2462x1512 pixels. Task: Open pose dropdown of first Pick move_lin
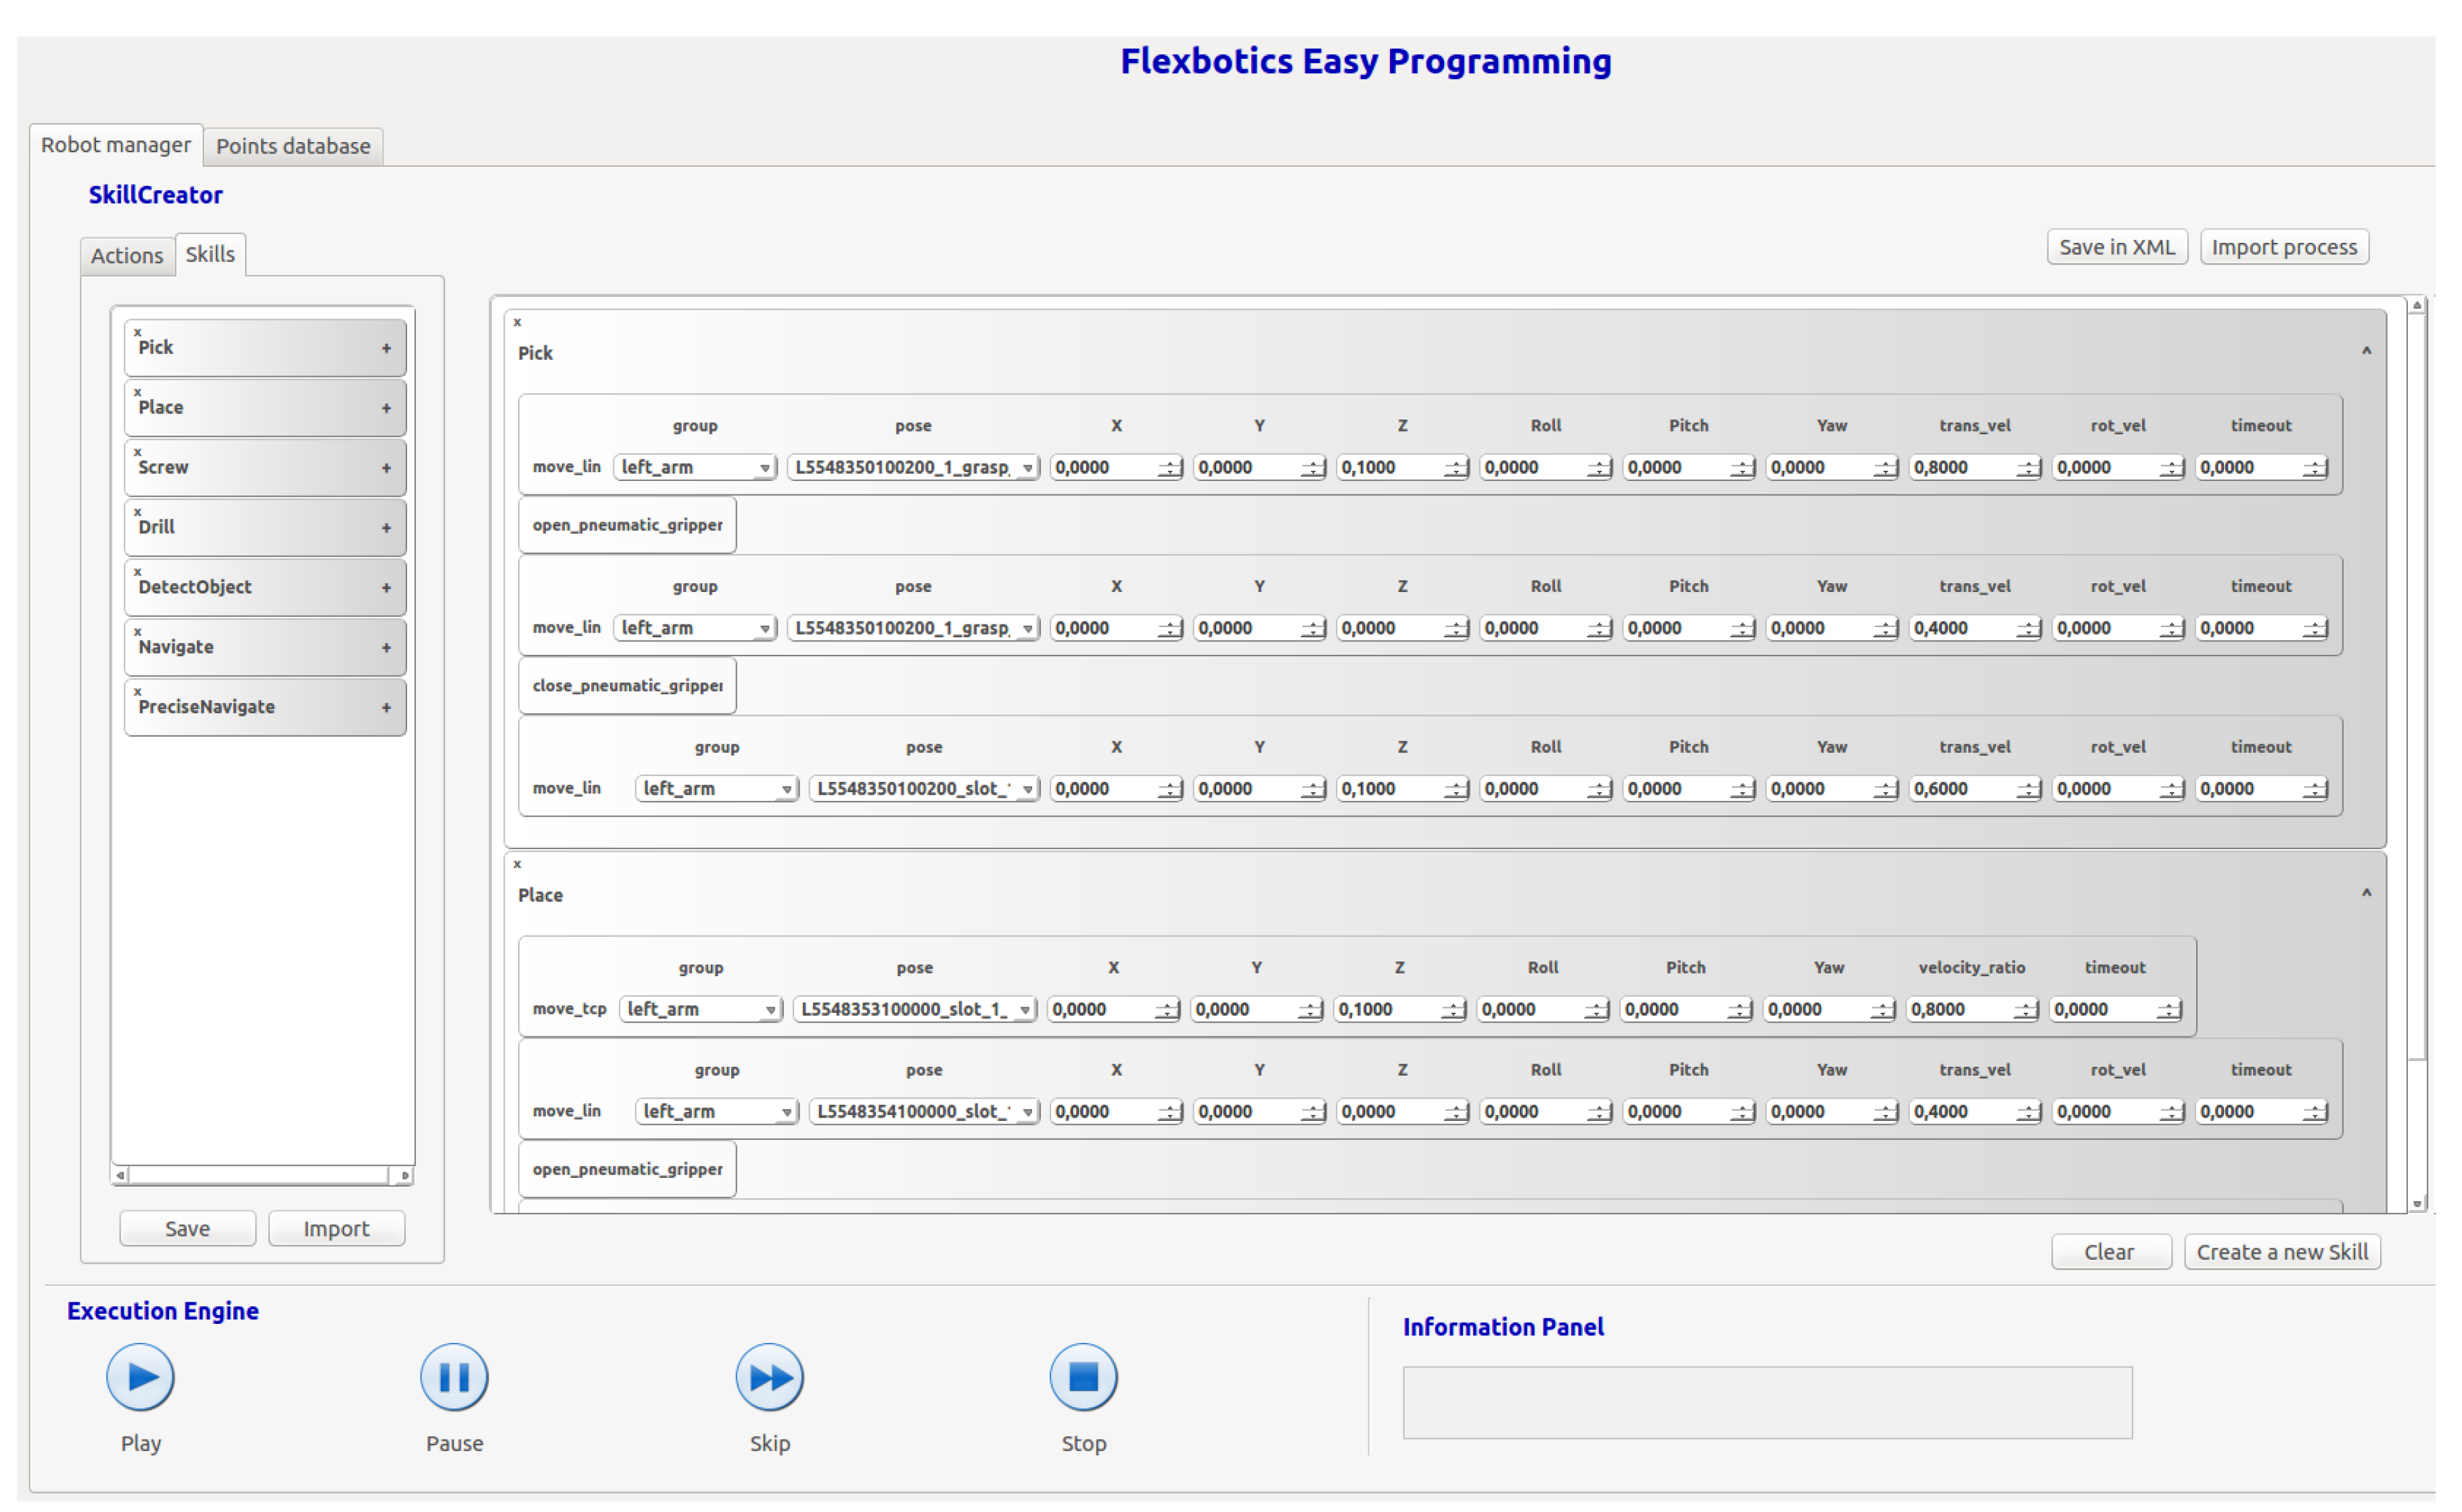point(912,467)
